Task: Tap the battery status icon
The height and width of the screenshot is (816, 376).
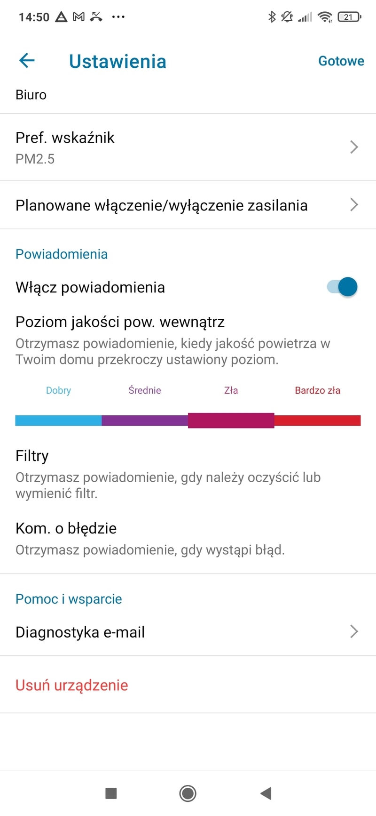Action: [x=349, y=17]
